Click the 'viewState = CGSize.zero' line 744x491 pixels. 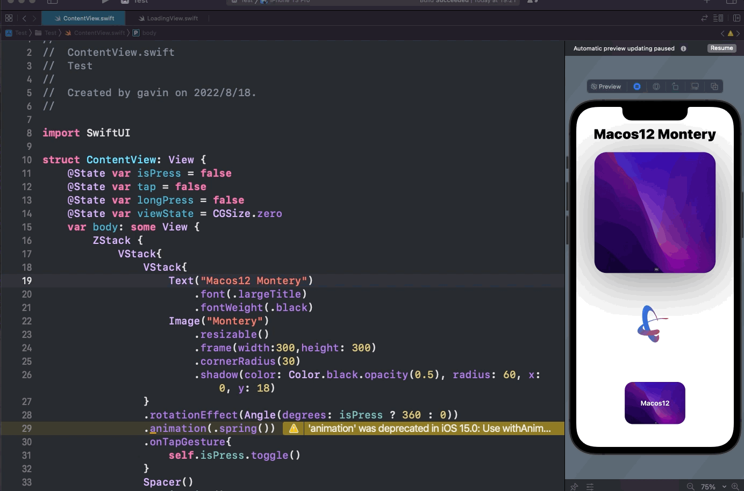[210, 213]
